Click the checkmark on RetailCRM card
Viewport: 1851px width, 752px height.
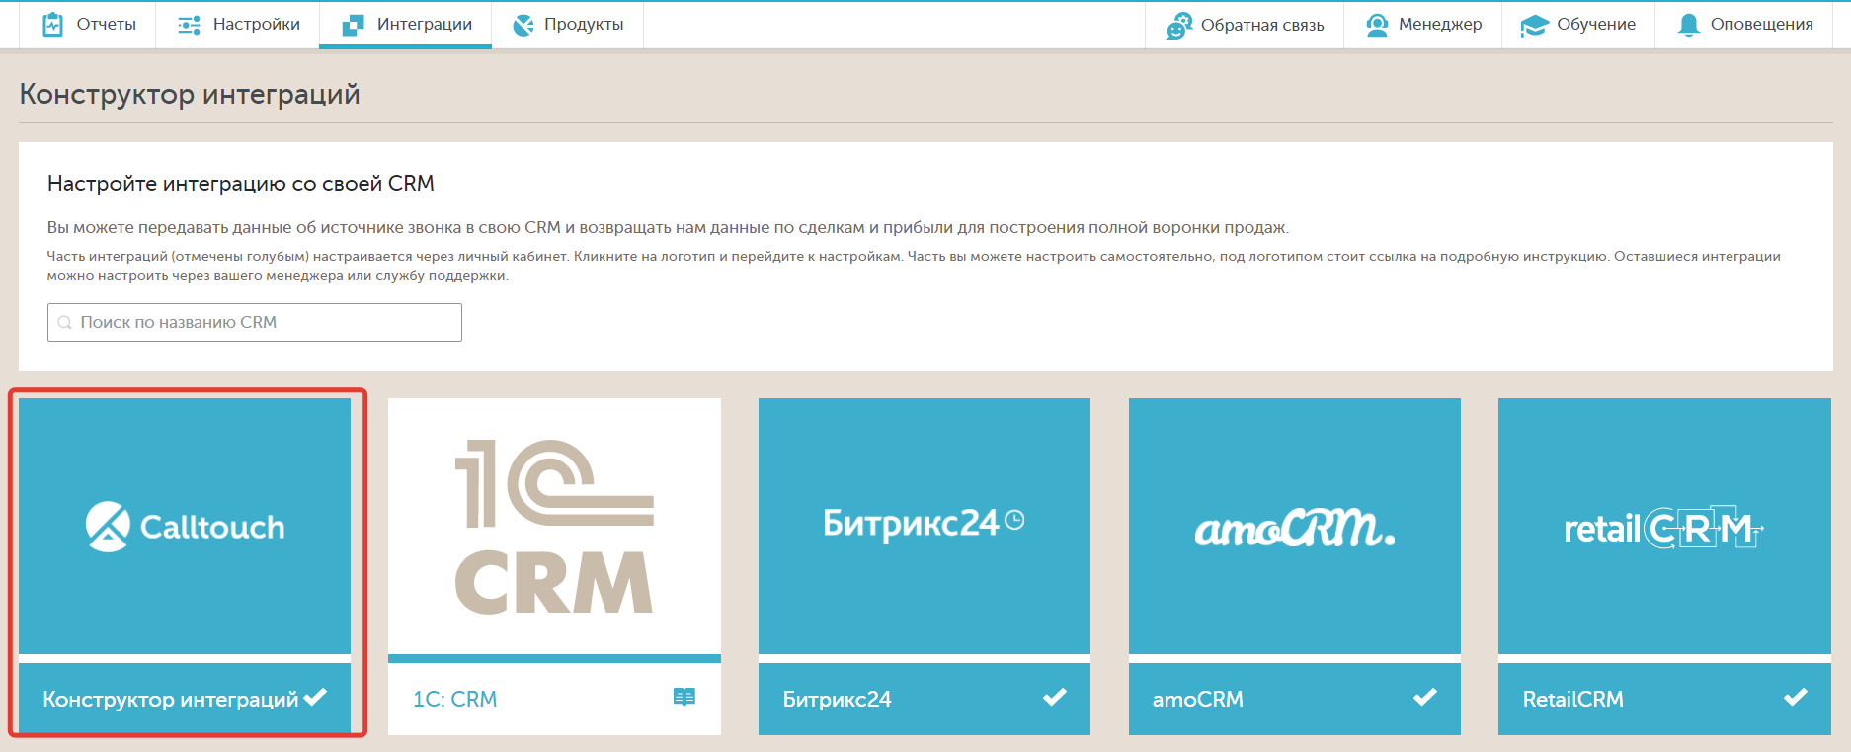1795,698
